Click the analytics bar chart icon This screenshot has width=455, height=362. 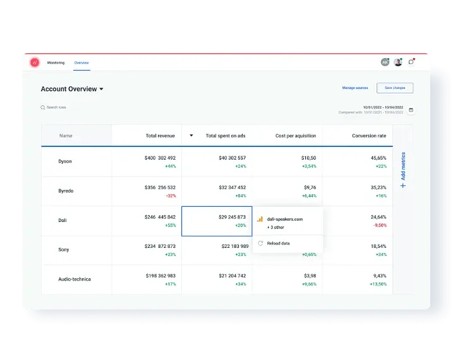click(260, 219)
